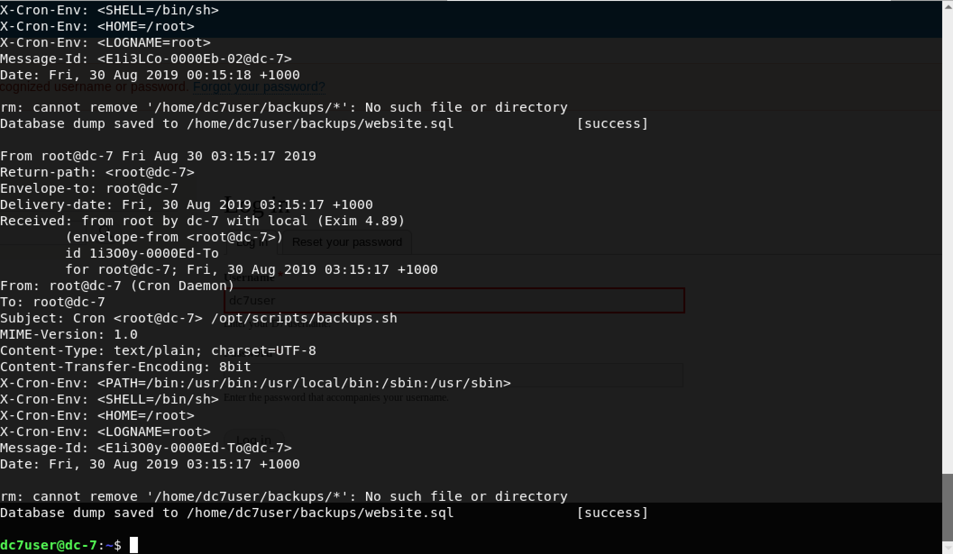Screen dimensions: 953x554
Task: Click 'From root@dc-7 Fri Aug 30 03:15:17 2019' line
Action: coord(158,156)
